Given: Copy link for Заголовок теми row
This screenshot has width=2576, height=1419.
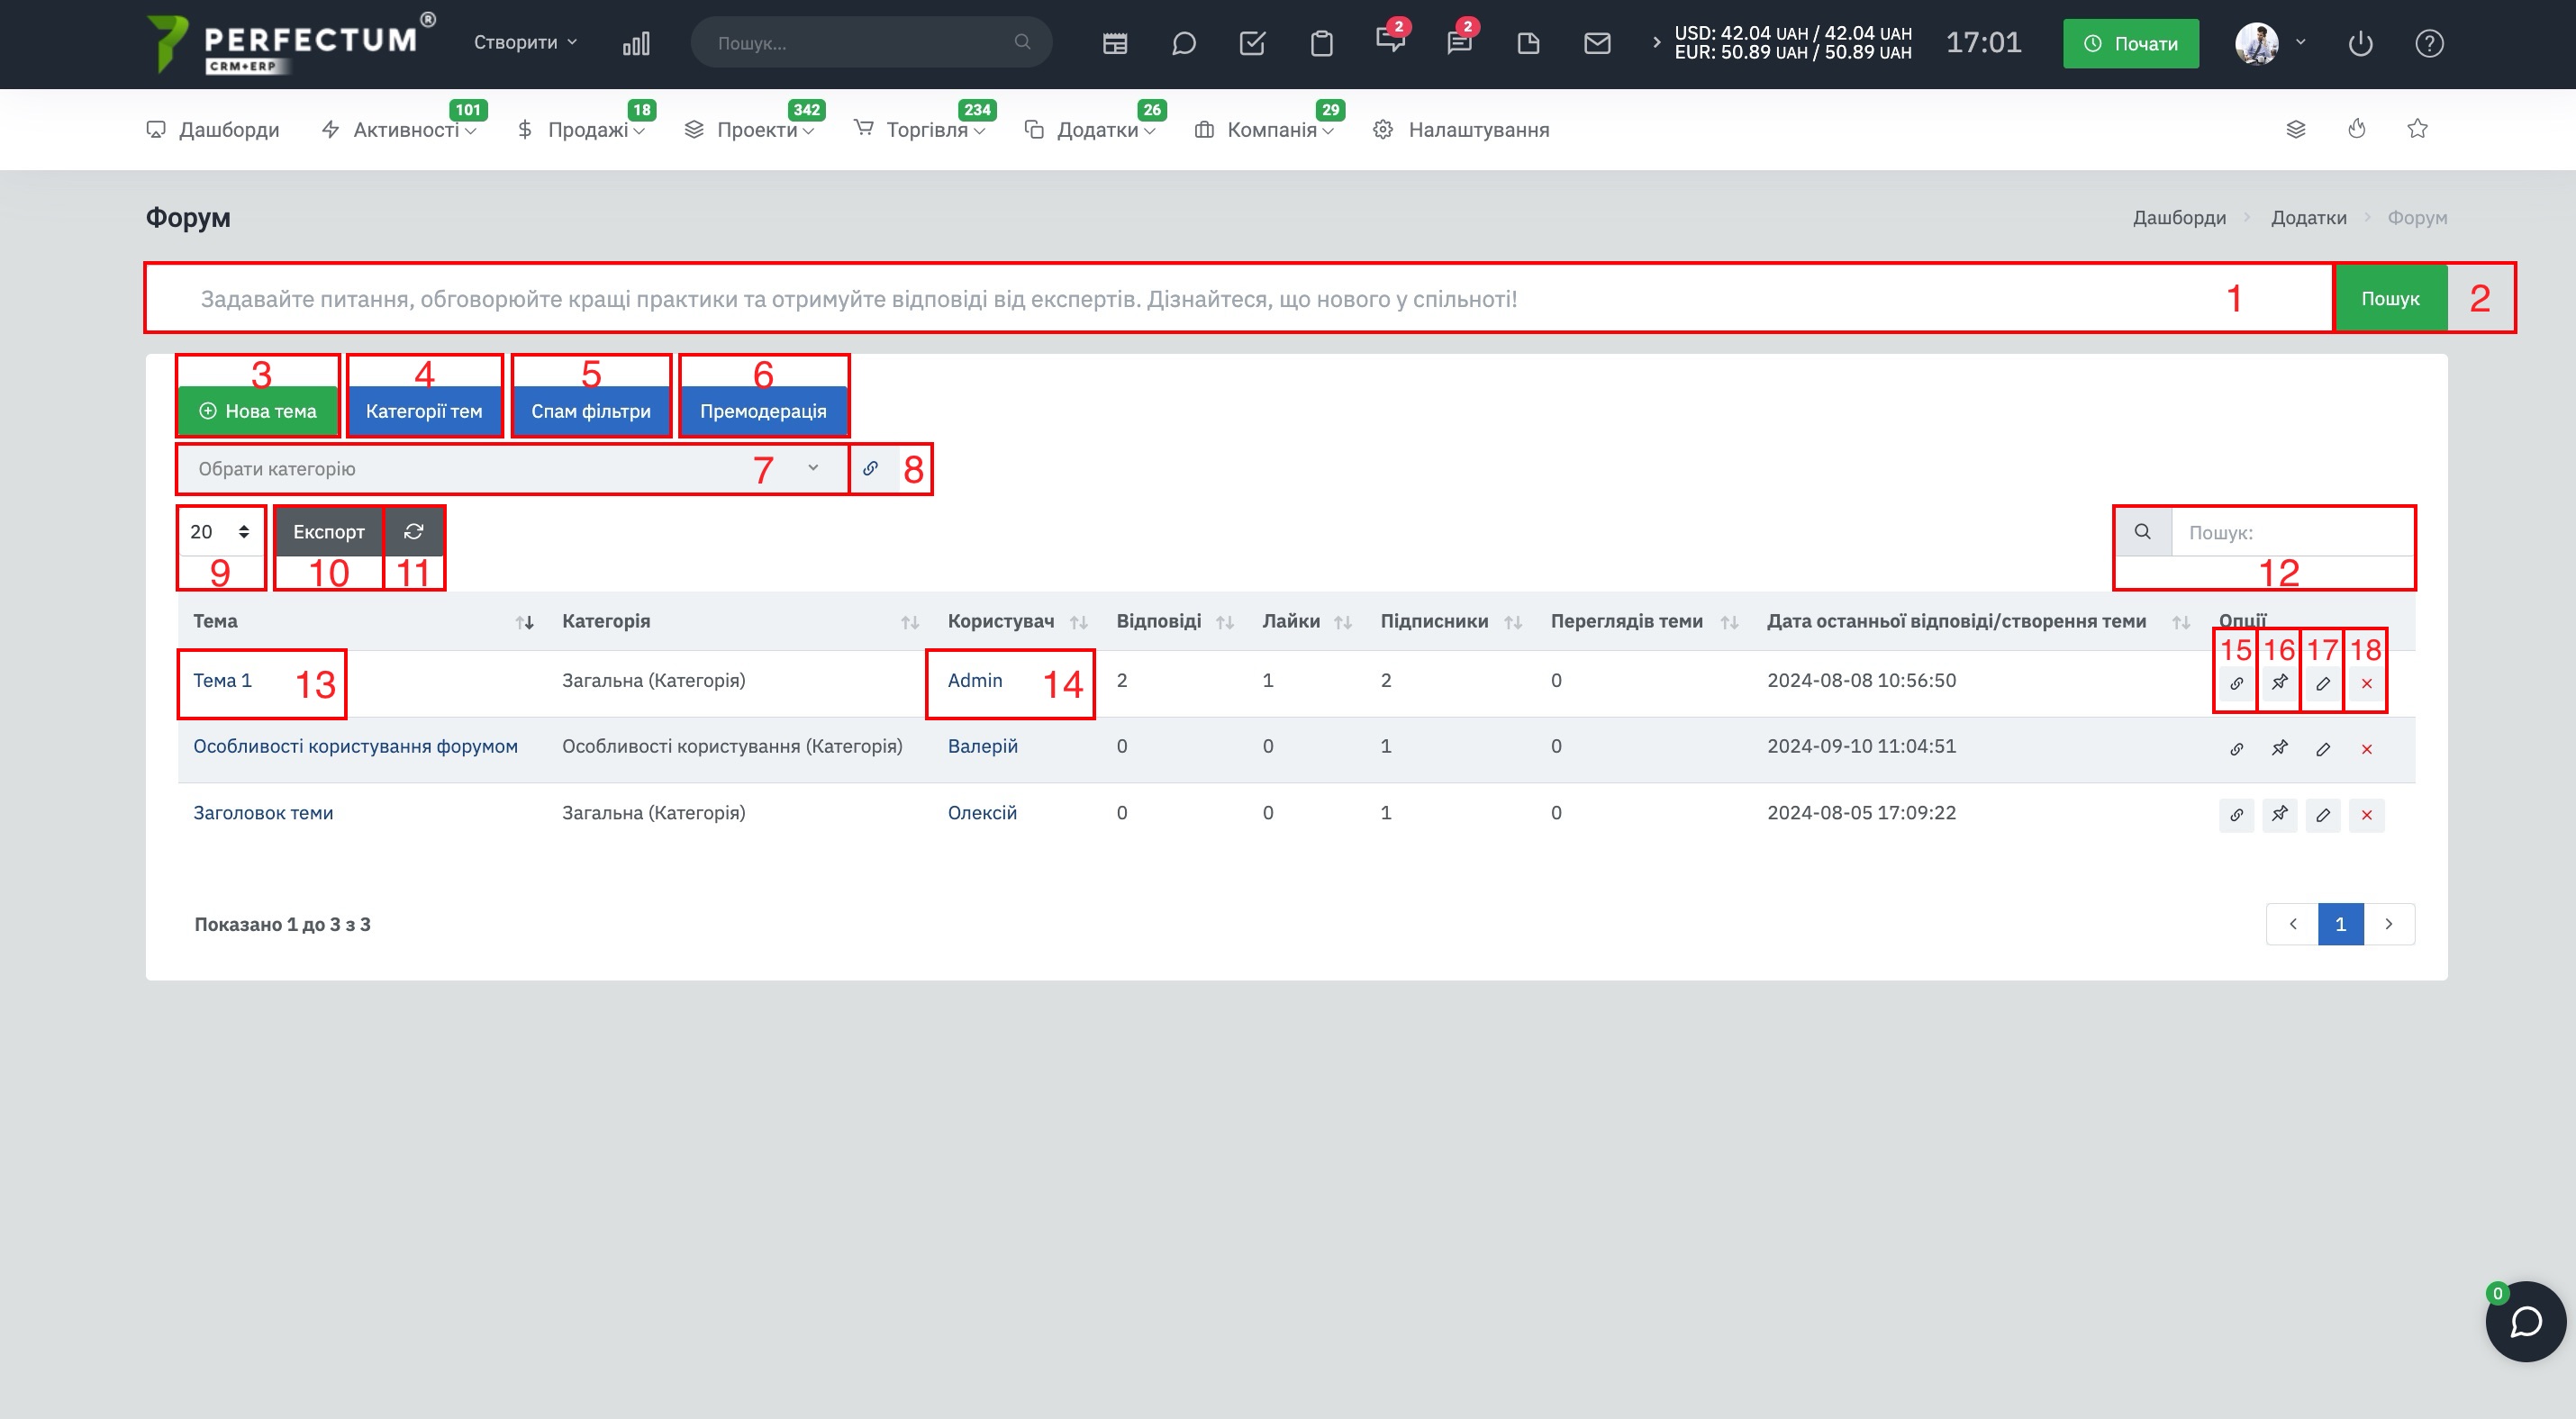Looking at the screenshot, I should pos(2236,816).
